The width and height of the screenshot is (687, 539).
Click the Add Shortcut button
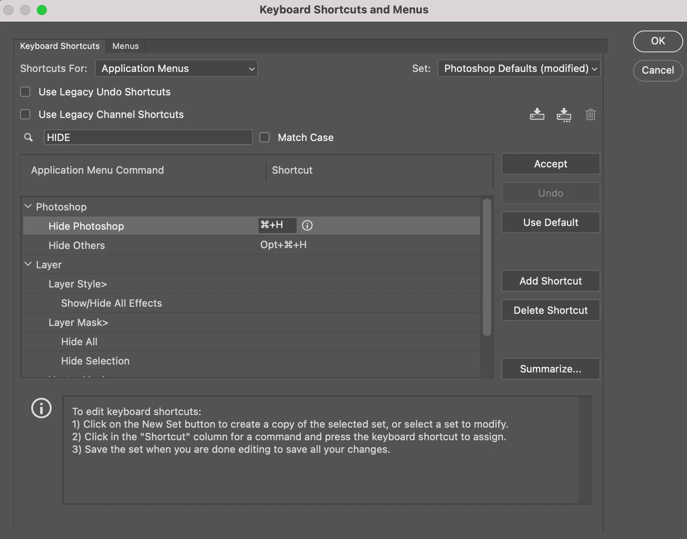(551, 281)
